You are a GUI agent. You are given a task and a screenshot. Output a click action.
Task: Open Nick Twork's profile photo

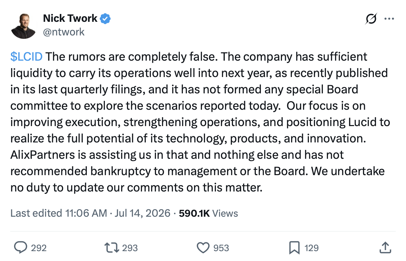click(x=24, y=26)
